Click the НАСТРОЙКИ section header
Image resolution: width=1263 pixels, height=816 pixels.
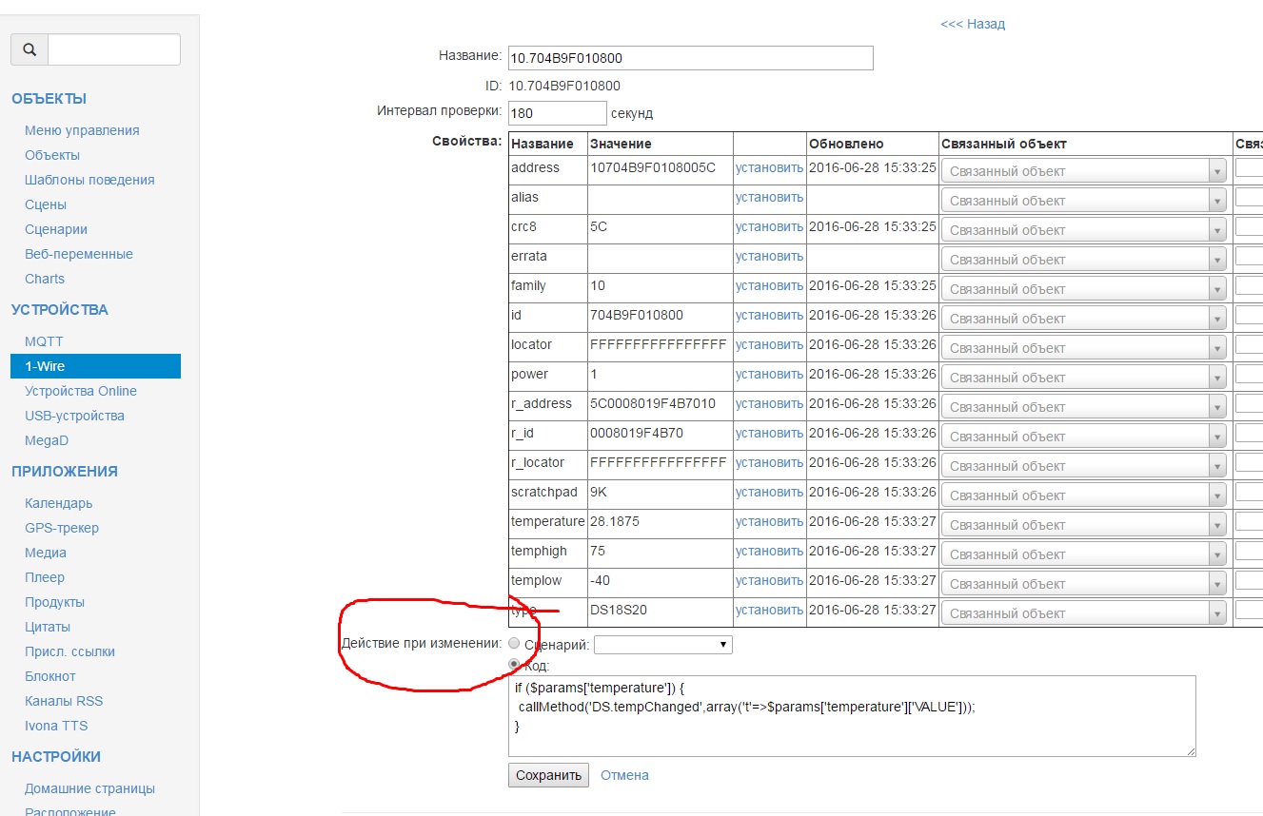56,757
